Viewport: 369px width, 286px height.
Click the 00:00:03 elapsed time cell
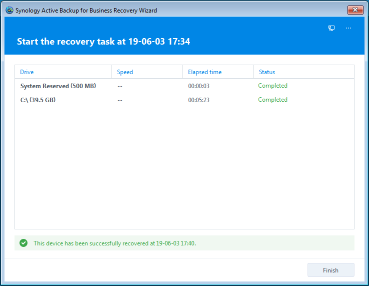[x=198, y=86]
